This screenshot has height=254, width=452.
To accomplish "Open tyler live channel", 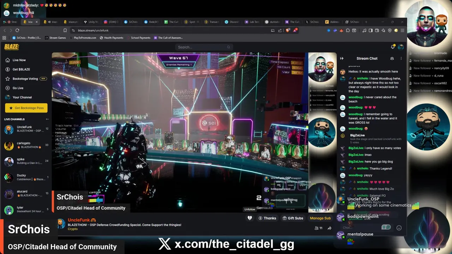I will 26,210.
